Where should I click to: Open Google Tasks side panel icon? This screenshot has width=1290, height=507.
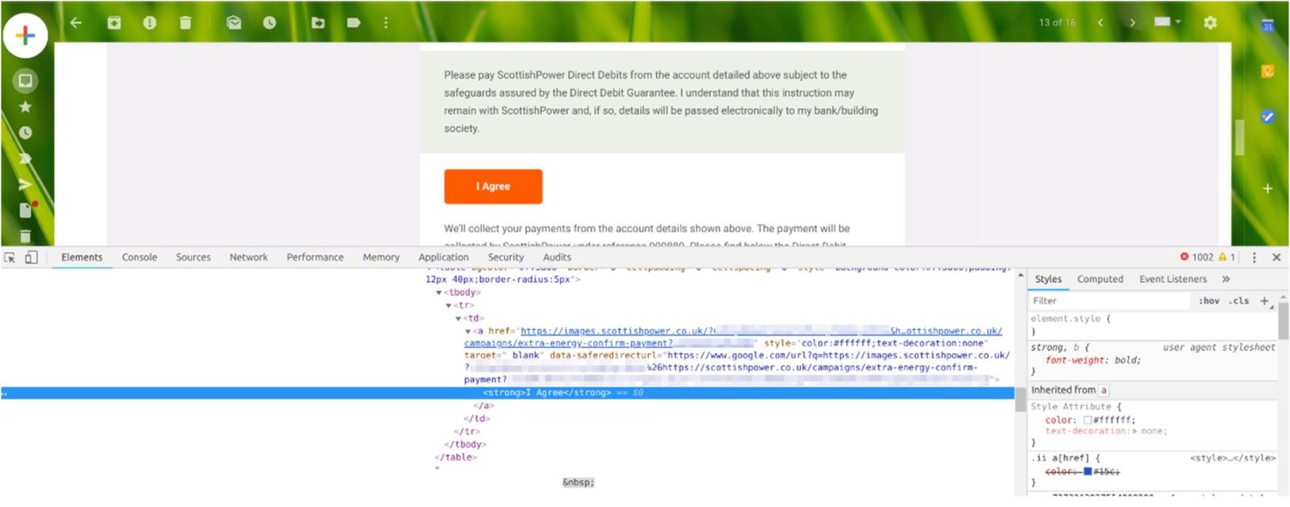1268,117
